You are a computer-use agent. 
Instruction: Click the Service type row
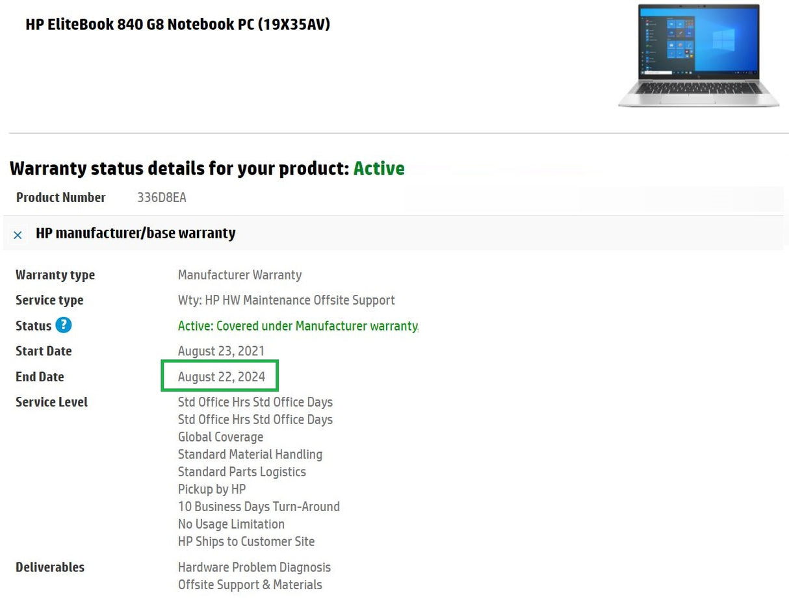(x=49, y=300)
